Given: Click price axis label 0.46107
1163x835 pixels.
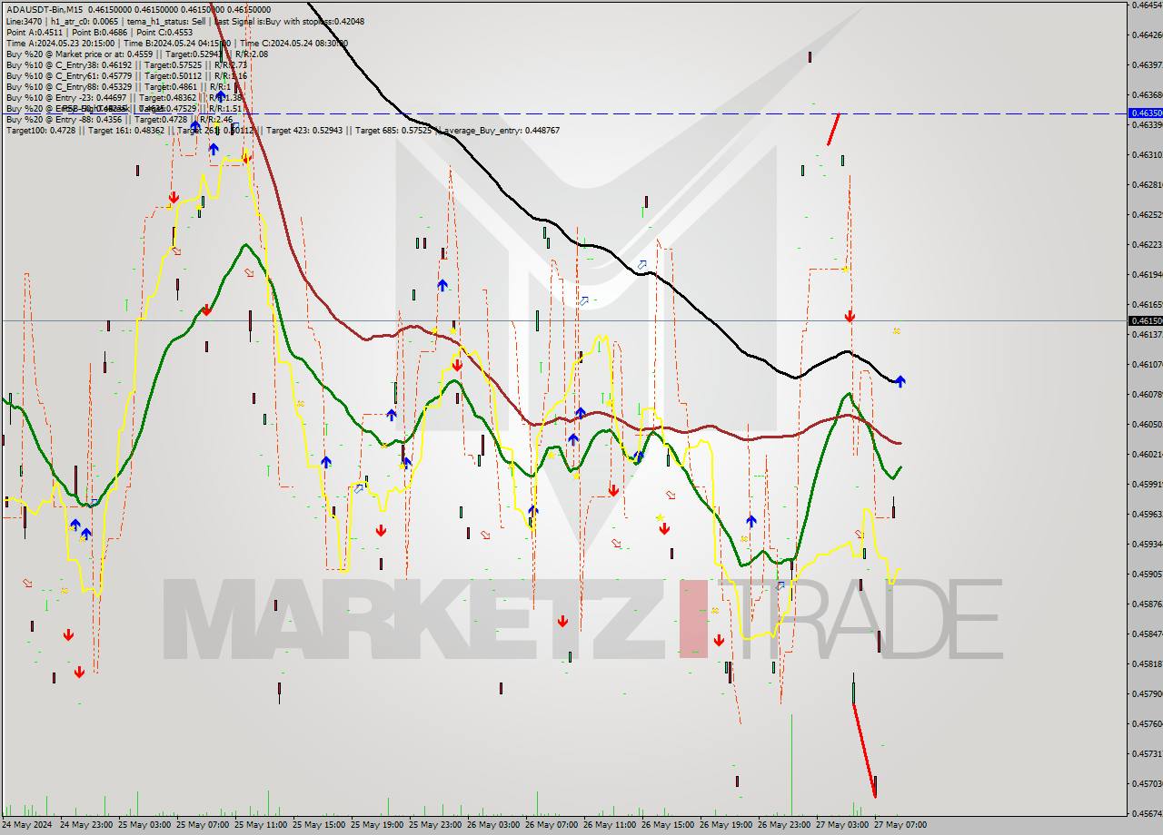Looking at the screenshot, I should (1146, 364).
